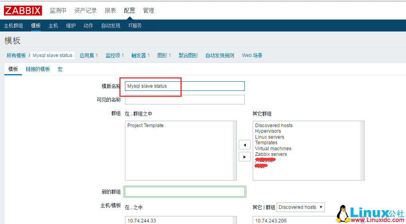Select host 10.74.243.206 in list
406x224 pixels.
(271, 221)
